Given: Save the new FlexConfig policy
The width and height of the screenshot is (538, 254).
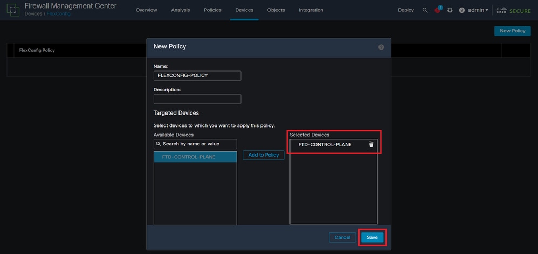Looking at the screenshot, I should 373,237.
